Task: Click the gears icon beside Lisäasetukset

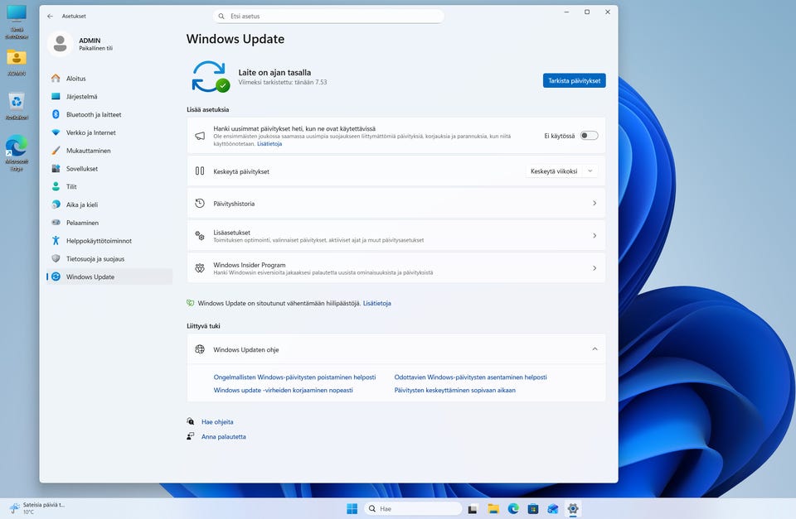Action: click(200, 236)
